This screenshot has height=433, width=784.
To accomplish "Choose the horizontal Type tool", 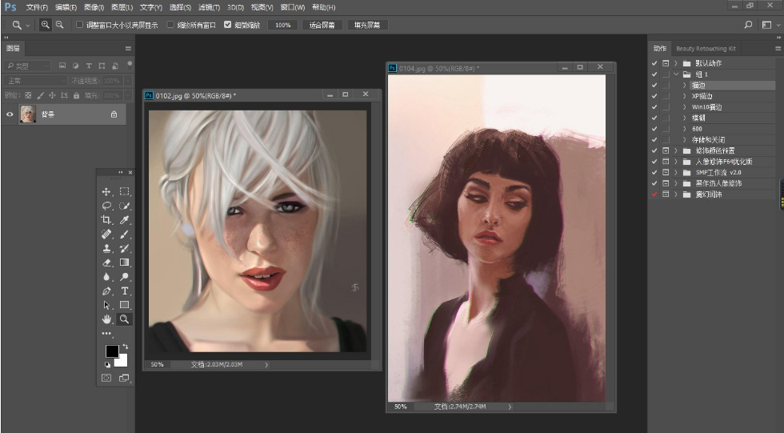I will tap(125, 291).
